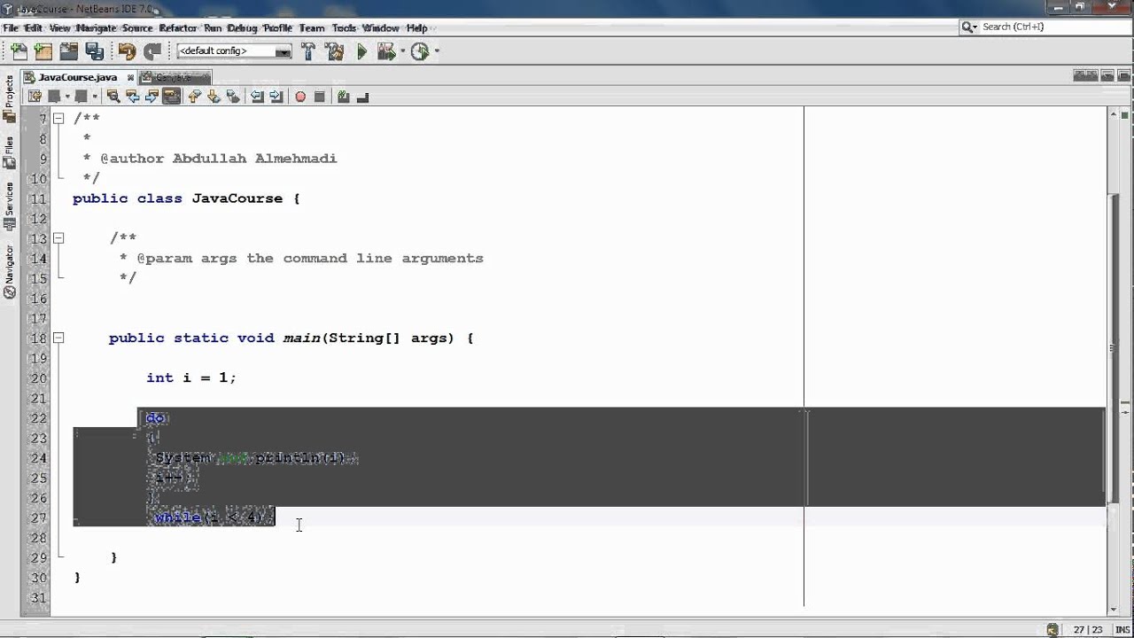The width and height of the screenshot is (1134, 638).
Task: Run the project with green arrow
Action: click(x=361, y=51)
